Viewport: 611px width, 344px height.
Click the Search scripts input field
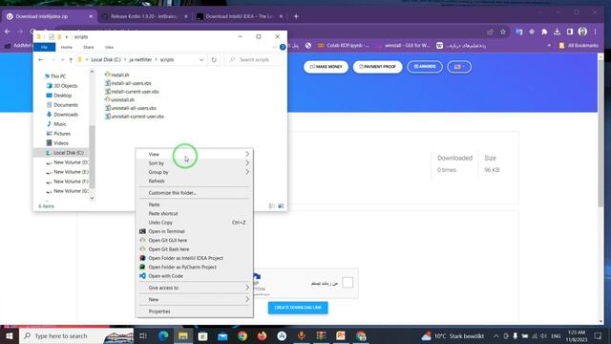pyautogui.click(x=254, y=59)
